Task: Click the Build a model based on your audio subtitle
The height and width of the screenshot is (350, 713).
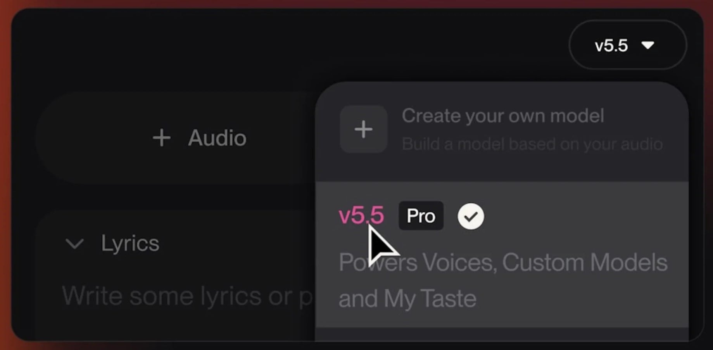Action: (532, 144)
